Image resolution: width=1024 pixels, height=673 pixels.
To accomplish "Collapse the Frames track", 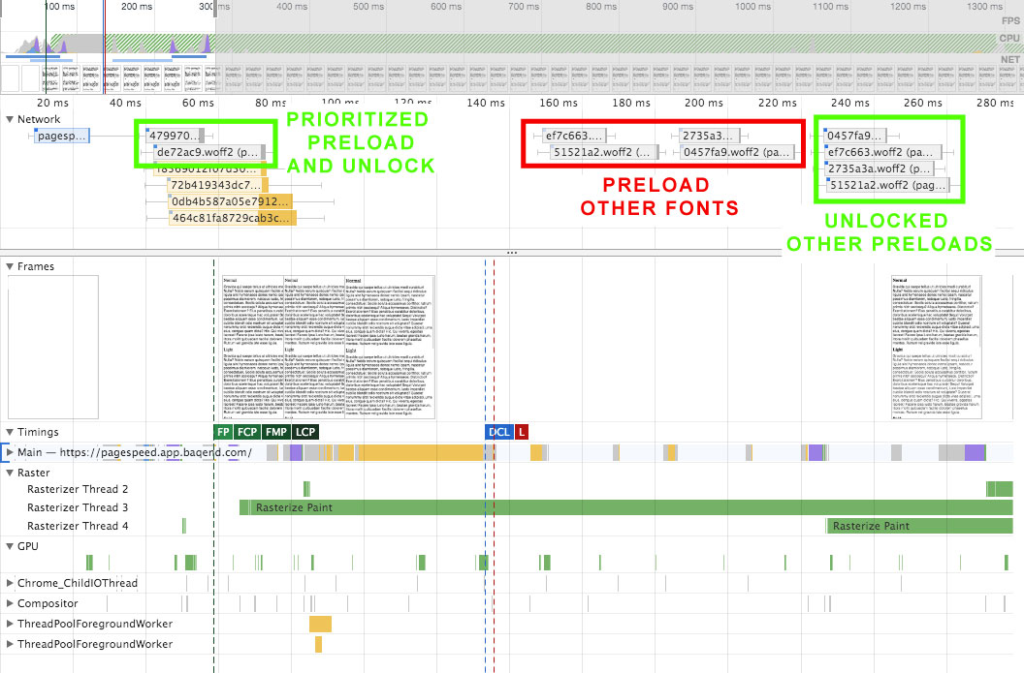I will pyautogui.click(x=10, y=266).
